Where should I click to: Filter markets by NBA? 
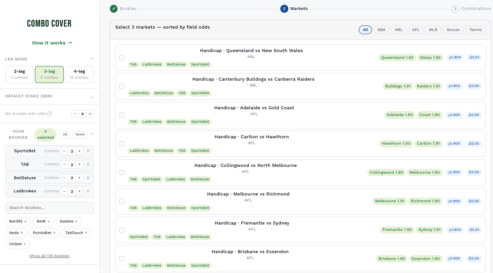coord(381,30)
